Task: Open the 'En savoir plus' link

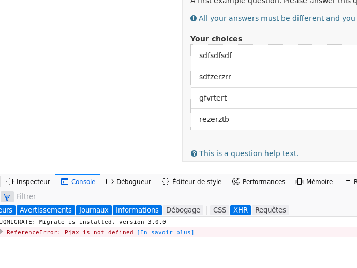Action: (x=166, y=232)
